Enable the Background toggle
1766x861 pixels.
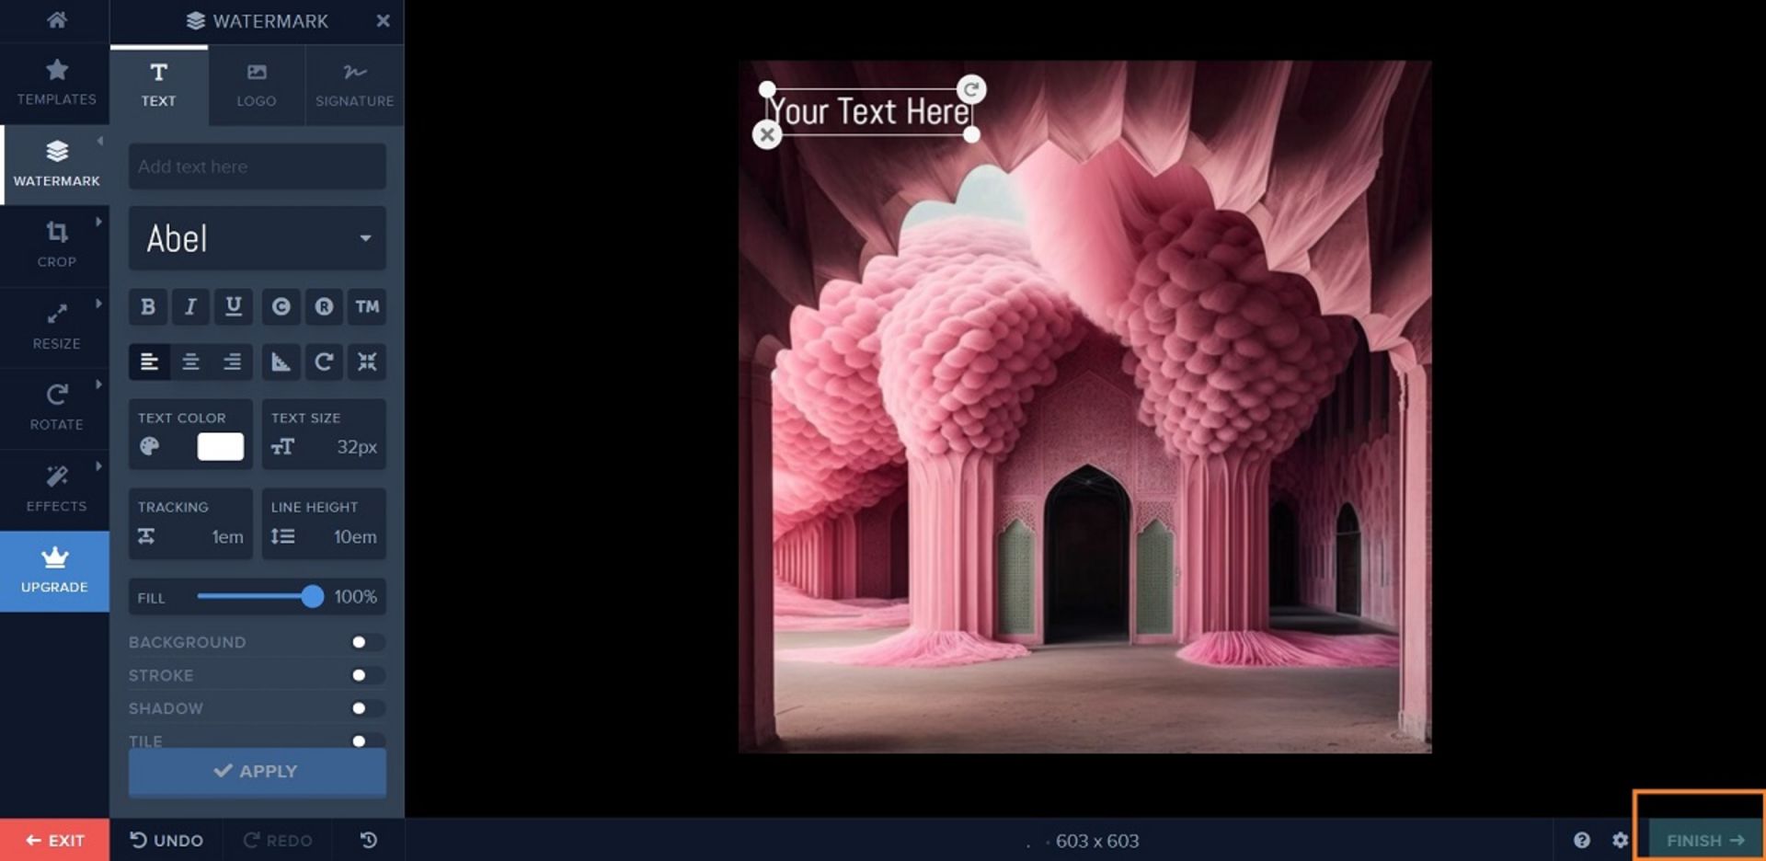365,642
